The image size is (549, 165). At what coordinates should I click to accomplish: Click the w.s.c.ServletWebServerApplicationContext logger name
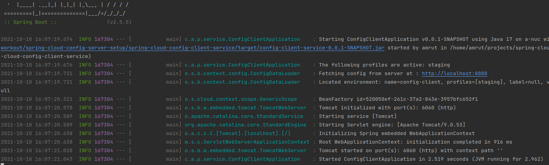(x=247, y=142)
